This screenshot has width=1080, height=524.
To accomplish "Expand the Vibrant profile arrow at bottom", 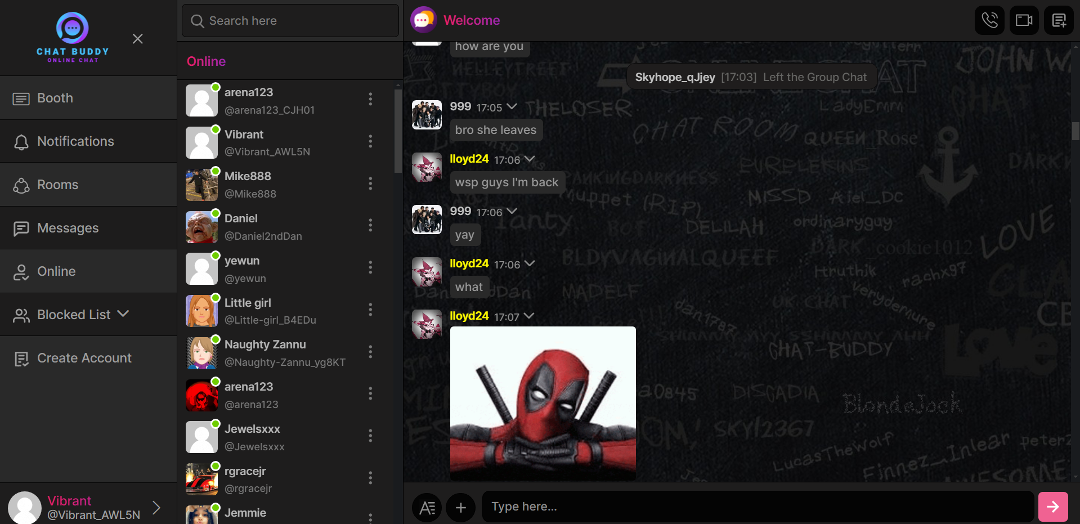I will pyautogui.click(x=156, y=508).
